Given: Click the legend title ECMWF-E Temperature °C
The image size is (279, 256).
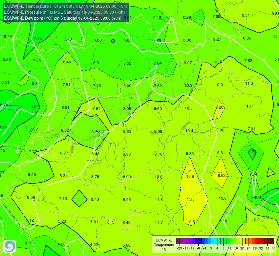Looking at the screenshot, I should 164,245.
